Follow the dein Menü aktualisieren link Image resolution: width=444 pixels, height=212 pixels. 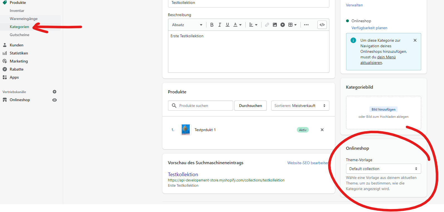[378, 60]
